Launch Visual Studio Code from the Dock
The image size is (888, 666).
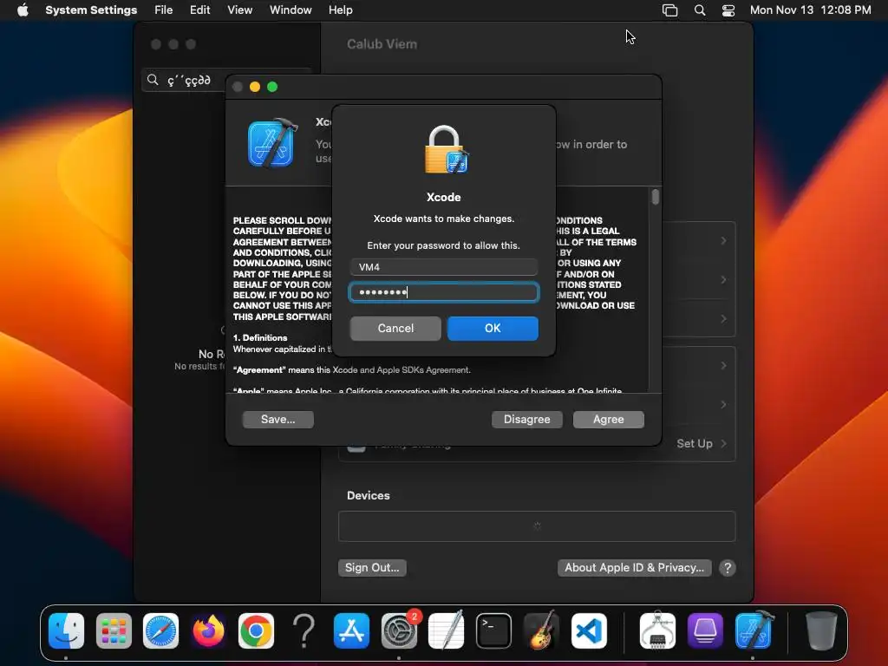click(589, 631)
